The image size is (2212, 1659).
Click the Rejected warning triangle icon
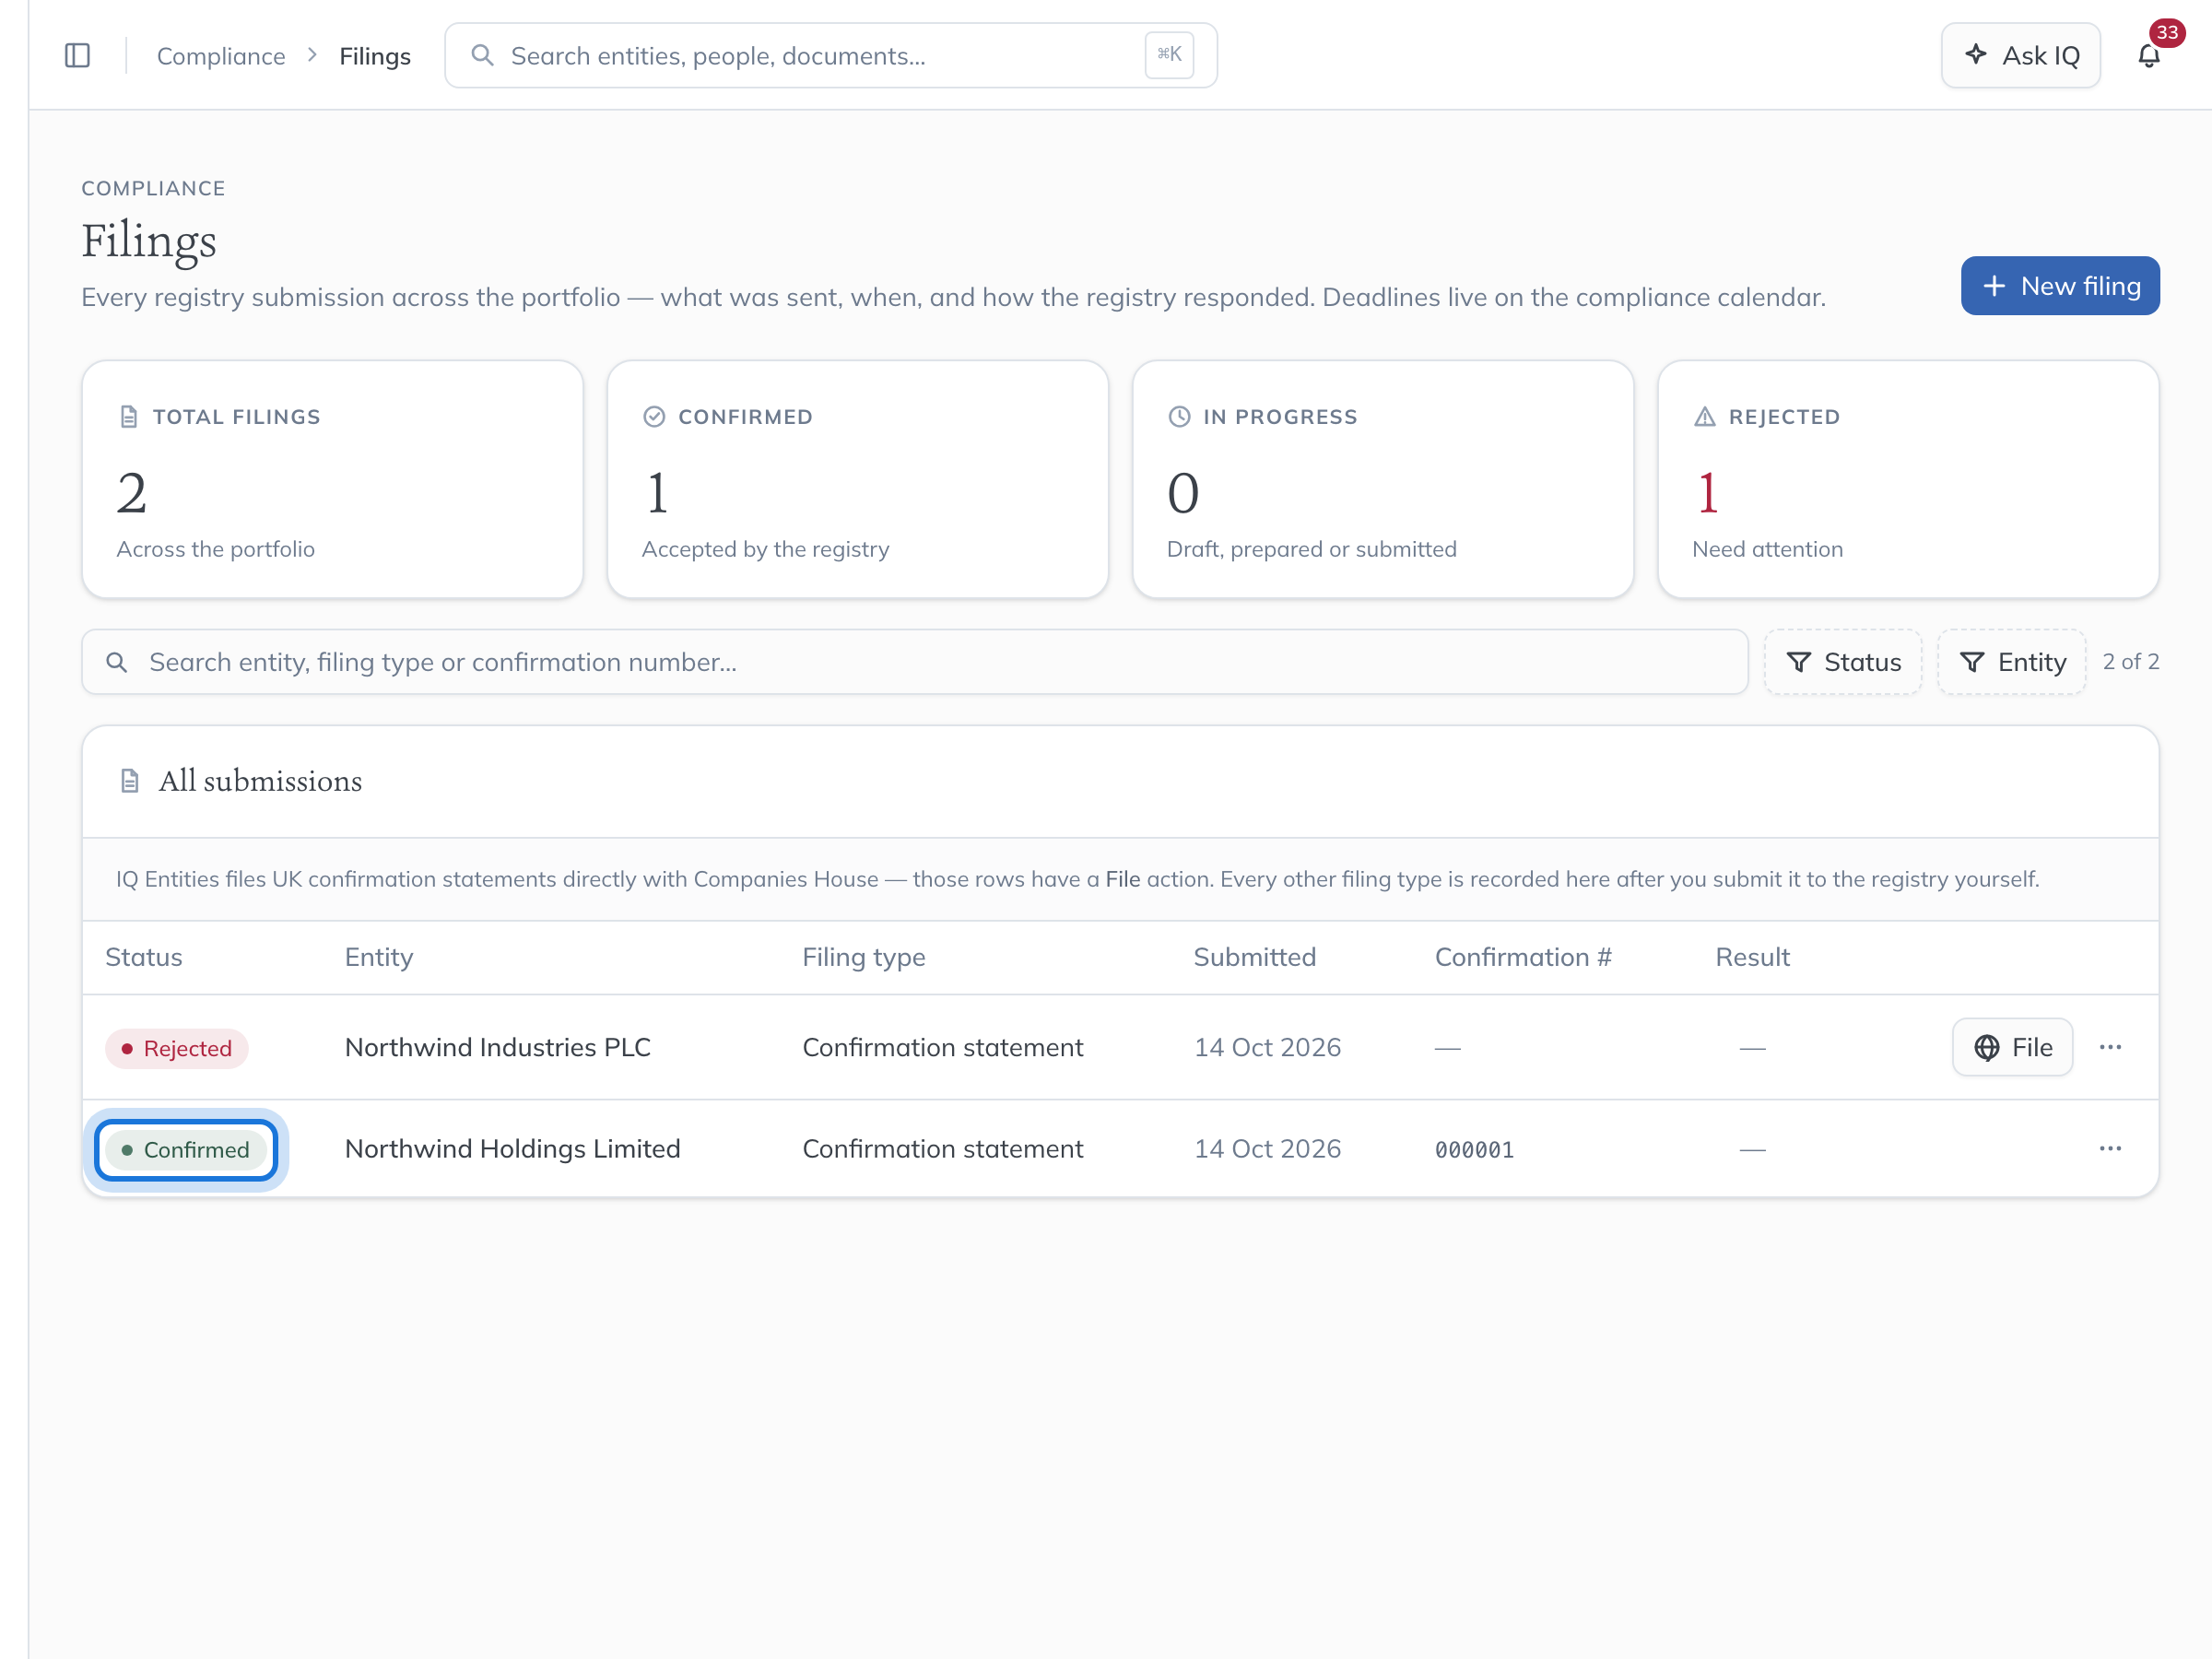1705,417
